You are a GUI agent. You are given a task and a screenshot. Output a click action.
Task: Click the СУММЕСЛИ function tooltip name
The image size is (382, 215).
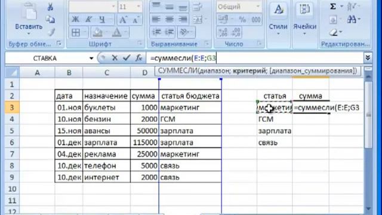pos(178,71)
